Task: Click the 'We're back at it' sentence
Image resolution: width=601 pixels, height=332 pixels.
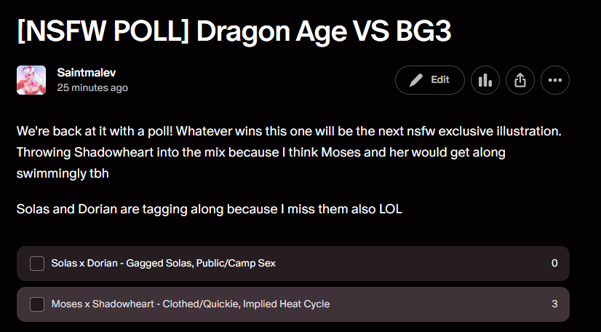Action: (95, 133)
